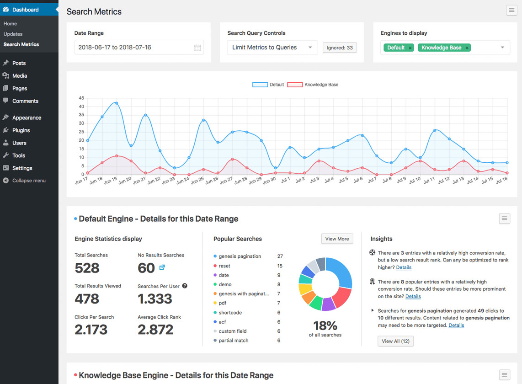Open the Knowledge Base Engine section hamburger menu

[x=504, y=375]
